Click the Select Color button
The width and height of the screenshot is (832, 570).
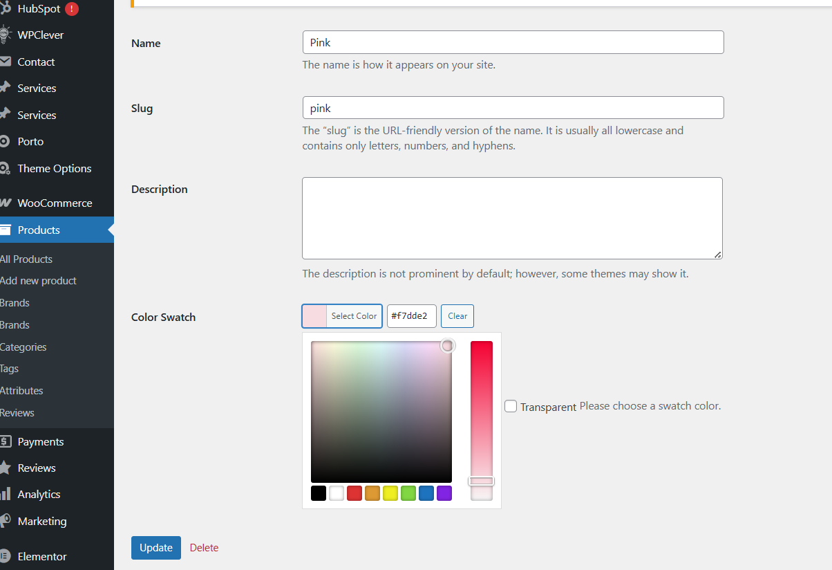(354, 316)
